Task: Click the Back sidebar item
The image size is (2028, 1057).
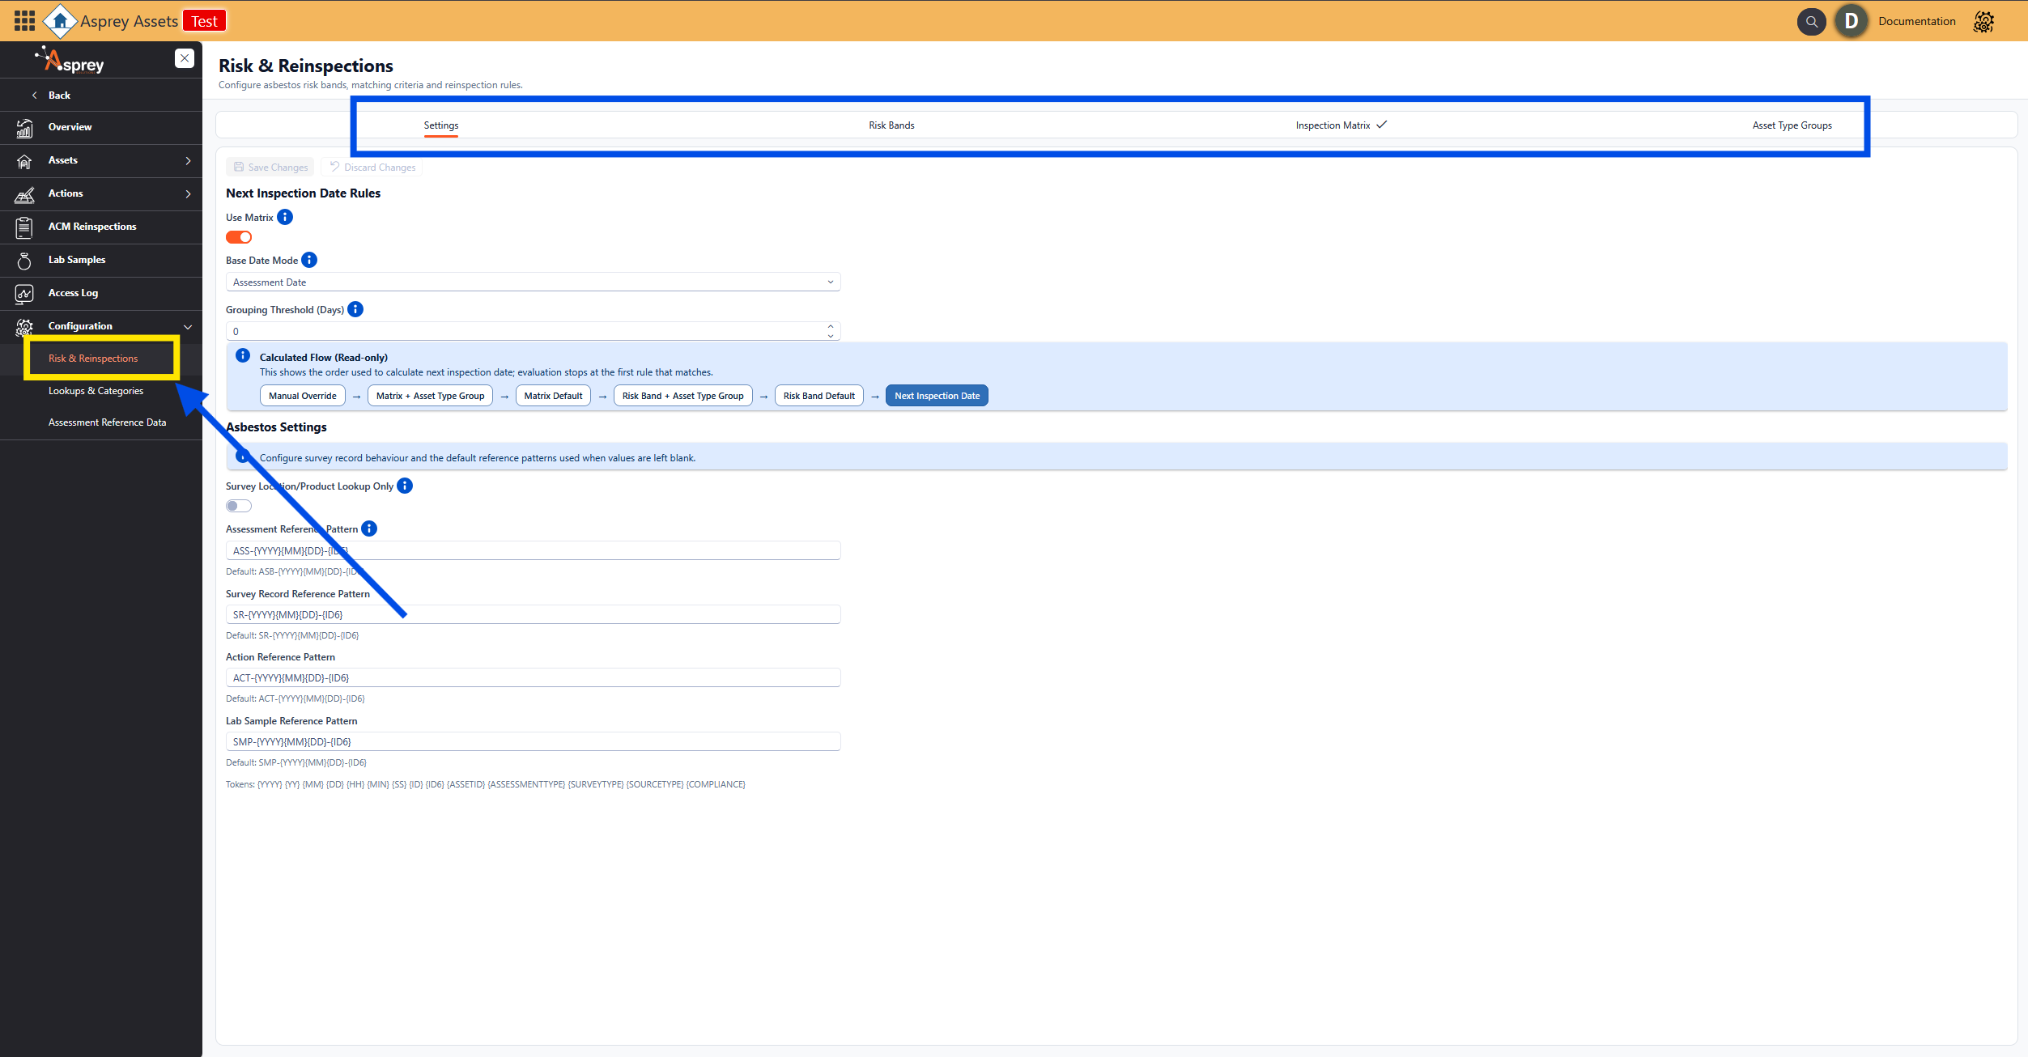Action: tap(59, 96)
